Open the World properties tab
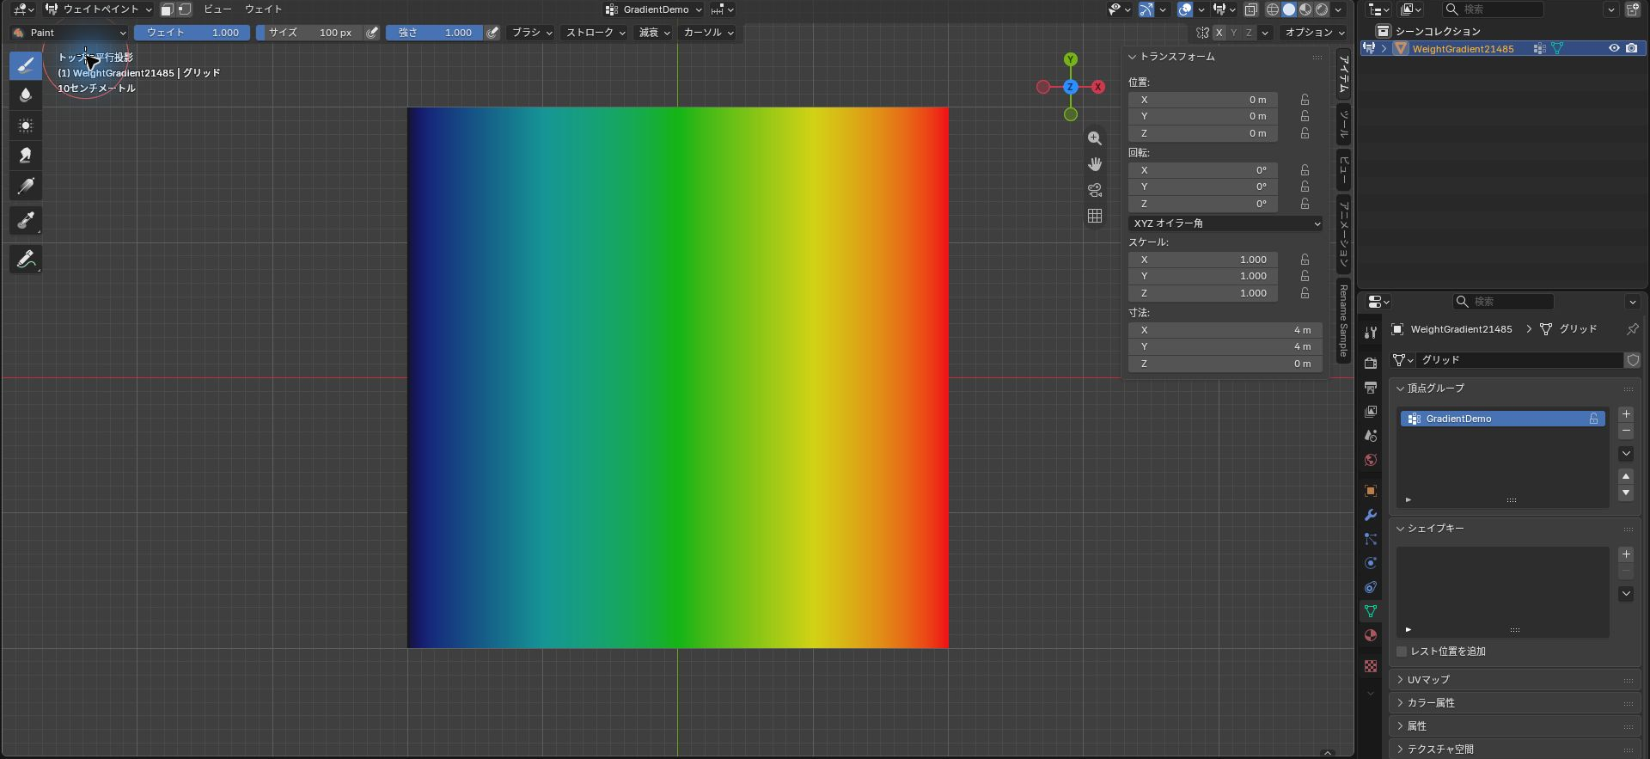Image resolution: width=1650 pixels, height=759 pixels. coord(1371,460)
